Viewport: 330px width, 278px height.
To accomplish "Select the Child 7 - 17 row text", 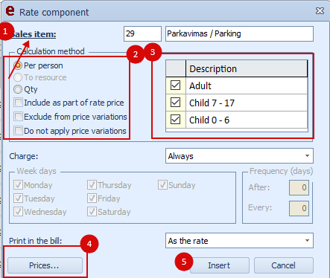I will pyautogui.click(x=212, y=103).
